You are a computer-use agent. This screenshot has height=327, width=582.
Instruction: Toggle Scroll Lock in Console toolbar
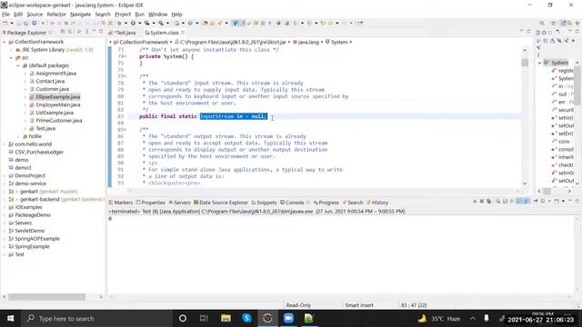(x=506, y=202)
